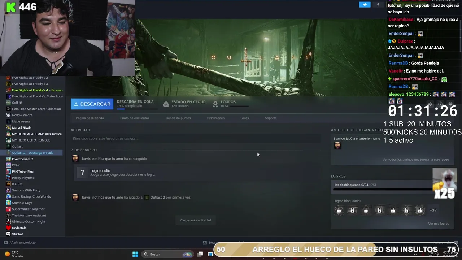The height and width of the screenshot is (260, 462).
Task: Select the Undertale heart icon
Action: pos(9,228)
